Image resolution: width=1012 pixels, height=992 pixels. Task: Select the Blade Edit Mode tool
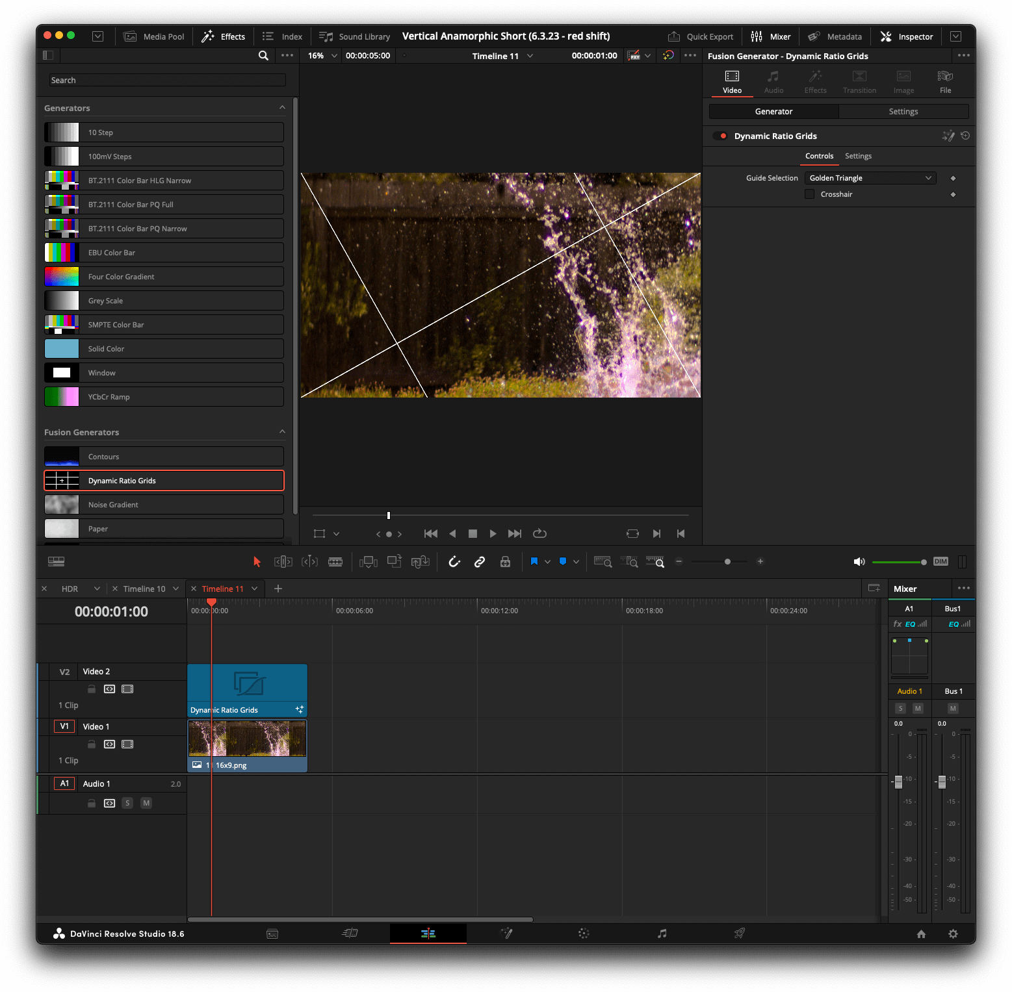coord(335,562)
